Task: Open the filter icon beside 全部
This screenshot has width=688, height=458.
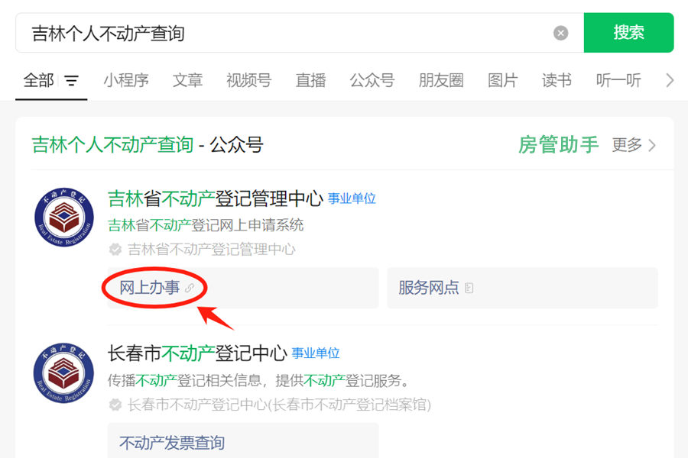Action: 71,81
